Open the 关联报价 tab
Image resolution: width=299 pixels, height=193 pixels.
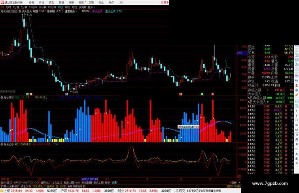coord(14,186)
